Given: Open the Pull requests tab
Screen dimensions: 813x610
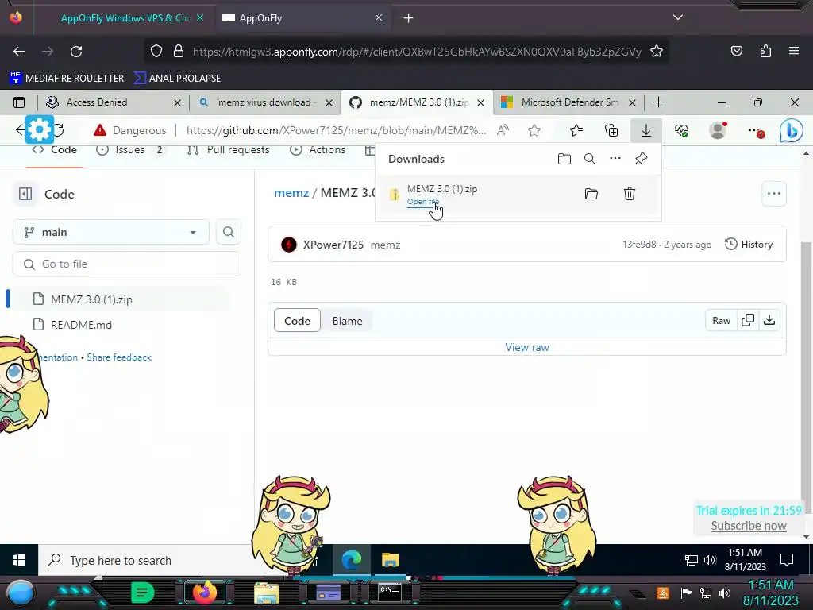Looking at the screenshot, I should (228, 150).
